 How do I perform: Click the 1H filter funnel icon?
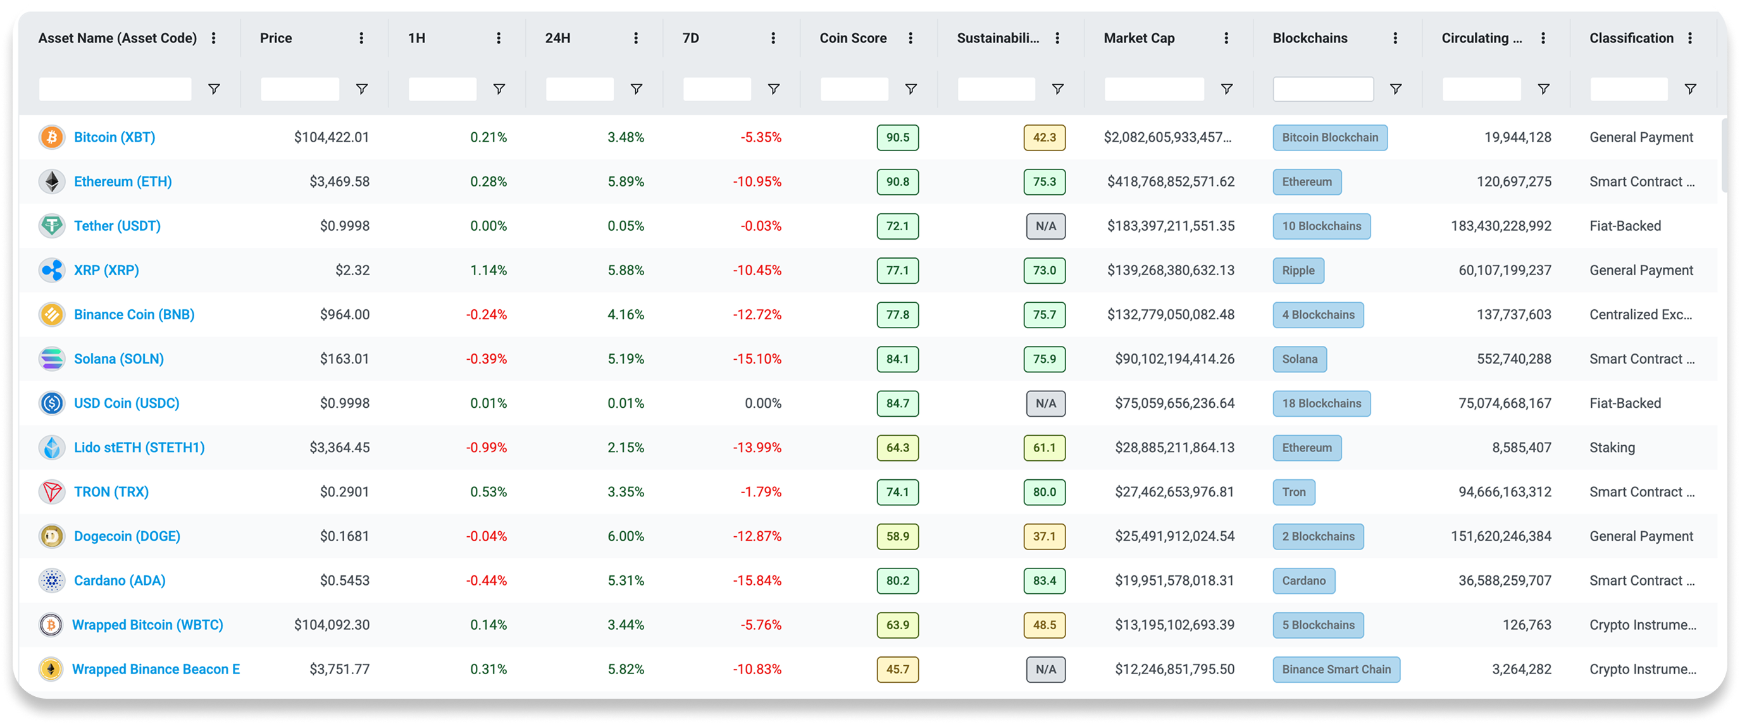(x=499, y=89)
